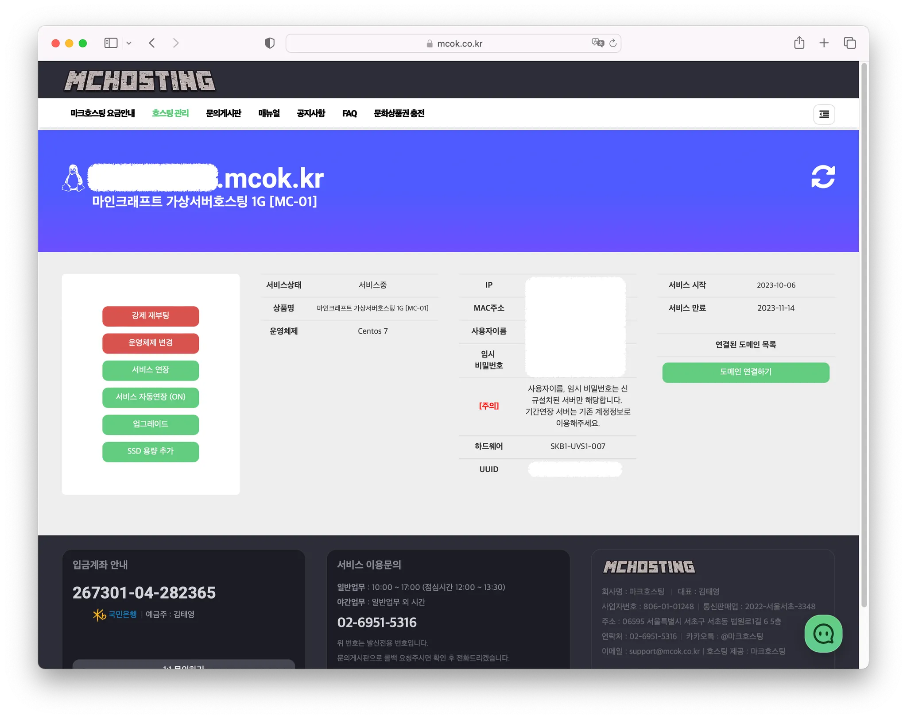The width and height of the screenshot is (907, 719).
Task: Click the MCHOSTING logo in the header
Action: (x=140, y=81)
